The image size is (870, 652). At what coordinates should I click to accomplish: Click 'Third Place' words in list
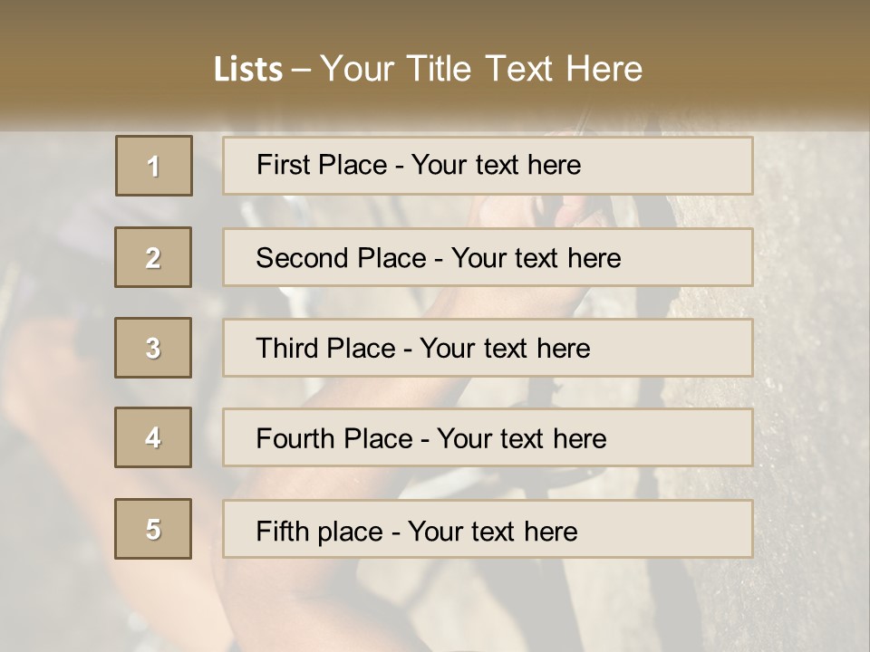point(325,349)
